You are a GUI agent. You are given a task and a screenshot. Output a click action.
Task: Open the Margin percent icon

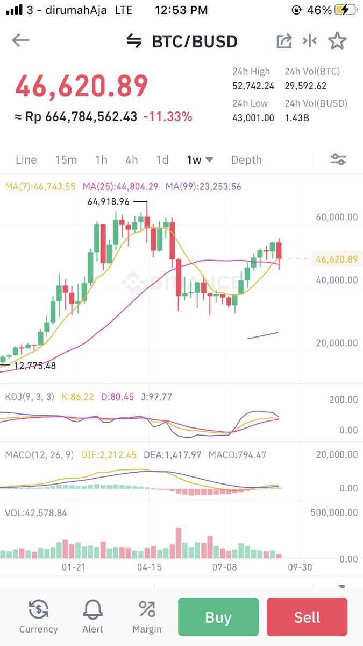tap(147, 609)
